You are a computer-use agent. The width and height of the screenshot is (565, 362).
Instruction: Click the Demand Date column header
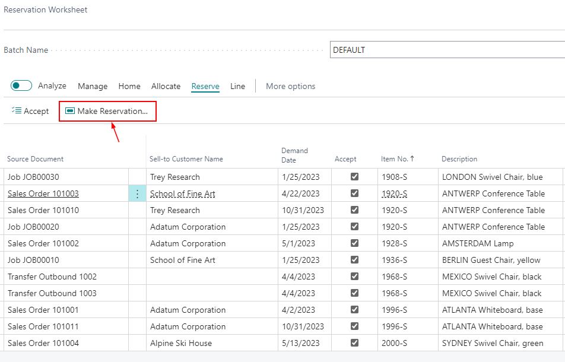(x=295, y=155)
